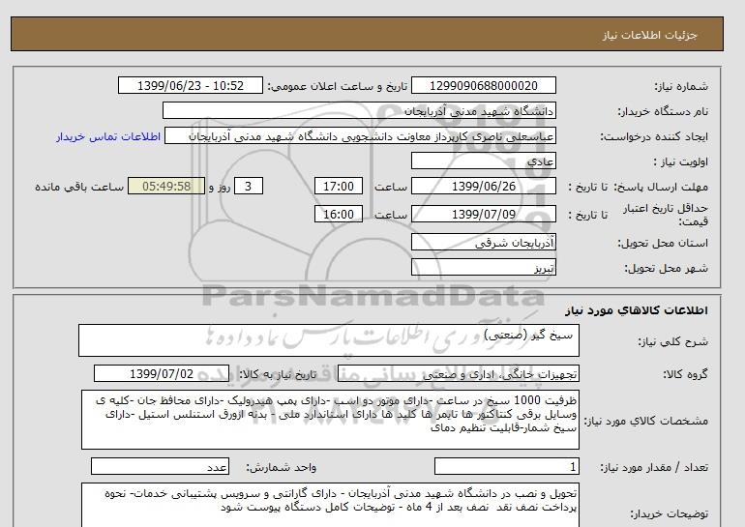Select the label اولویت نیاز

coord(681,161)
